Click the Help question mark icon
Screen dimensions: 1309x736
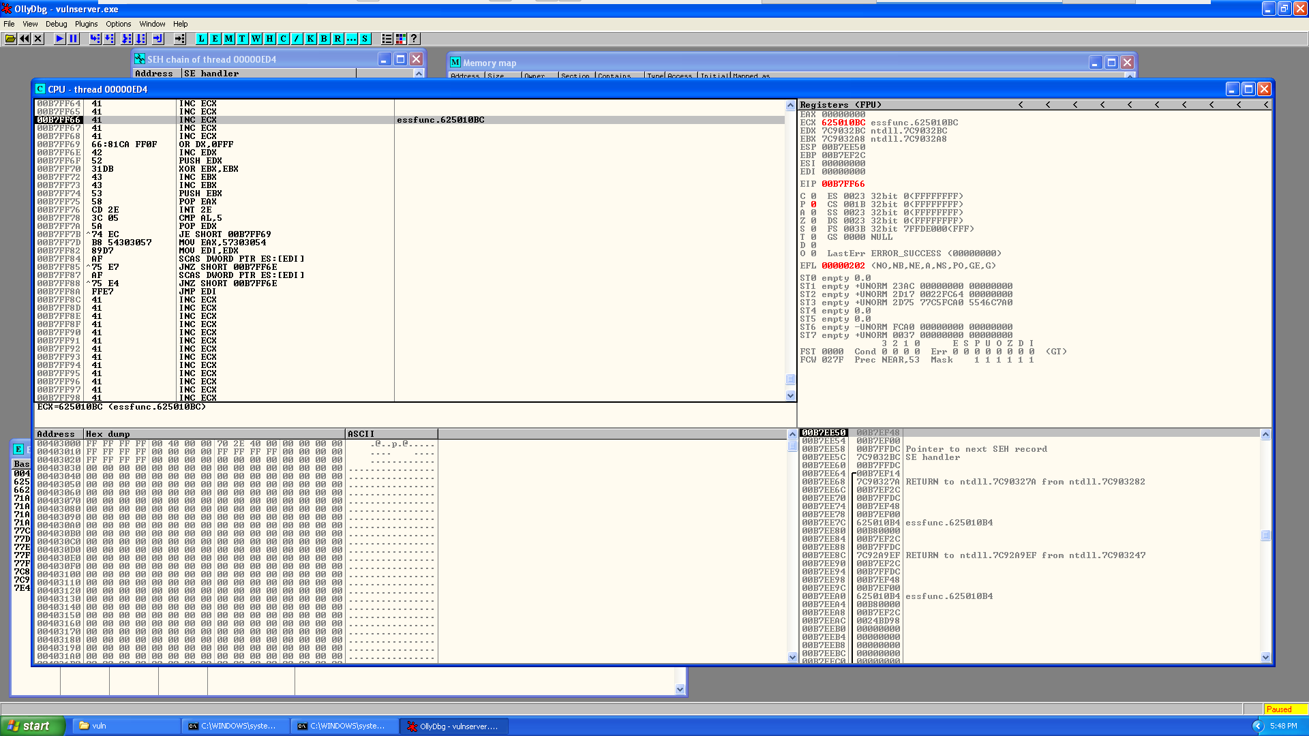[x=414, y=39]
